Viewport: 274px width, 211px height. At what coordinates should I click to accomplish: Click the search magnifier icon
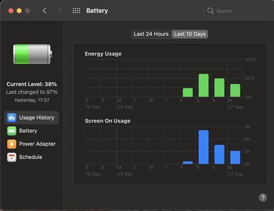[x=210, y=11]
